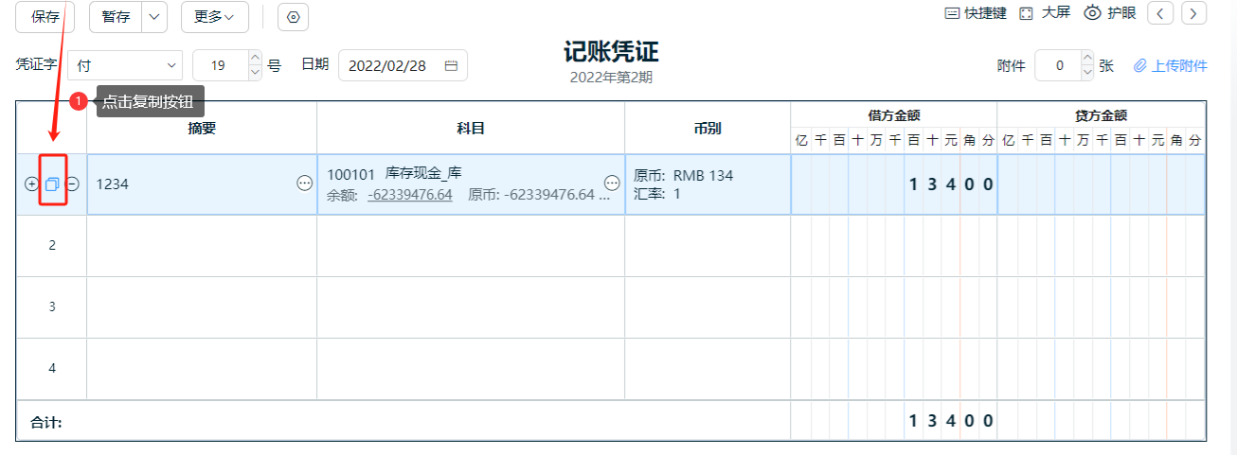This screenshot has height=455, width=1237.
Task: Click the 币别 column header
Action: coord(708,128)
